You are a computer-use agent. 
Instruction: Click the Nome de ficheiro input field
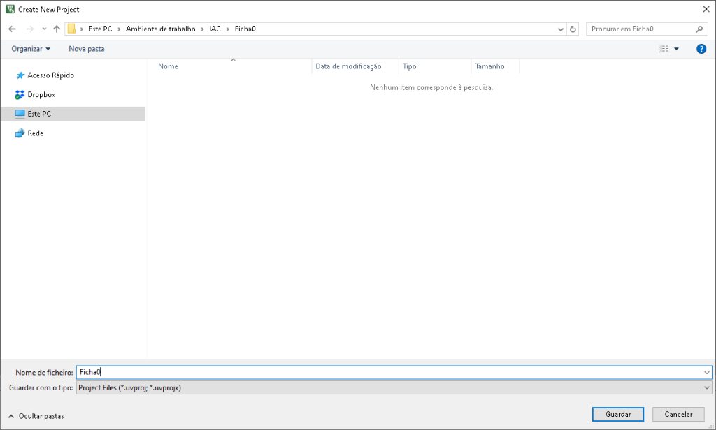tap(392, 373)
